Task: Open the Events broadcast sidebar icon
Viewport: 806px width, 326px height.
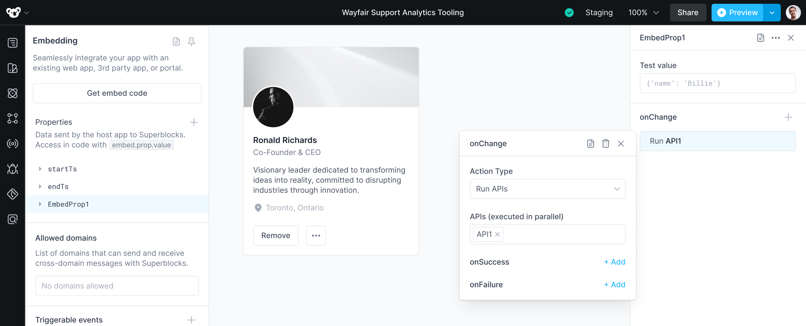Action: pos(13,144)
